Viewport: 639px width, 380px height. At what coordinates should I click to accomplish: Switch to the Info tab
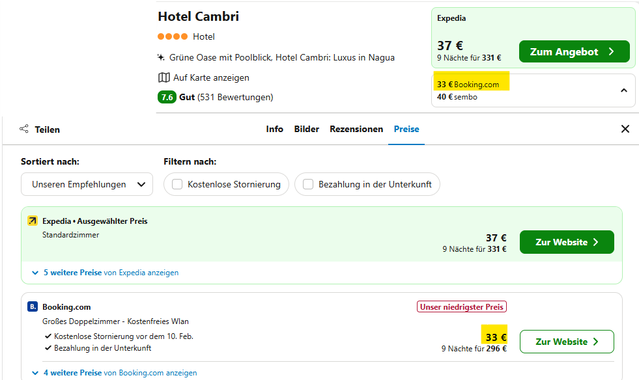click(274, 129)
